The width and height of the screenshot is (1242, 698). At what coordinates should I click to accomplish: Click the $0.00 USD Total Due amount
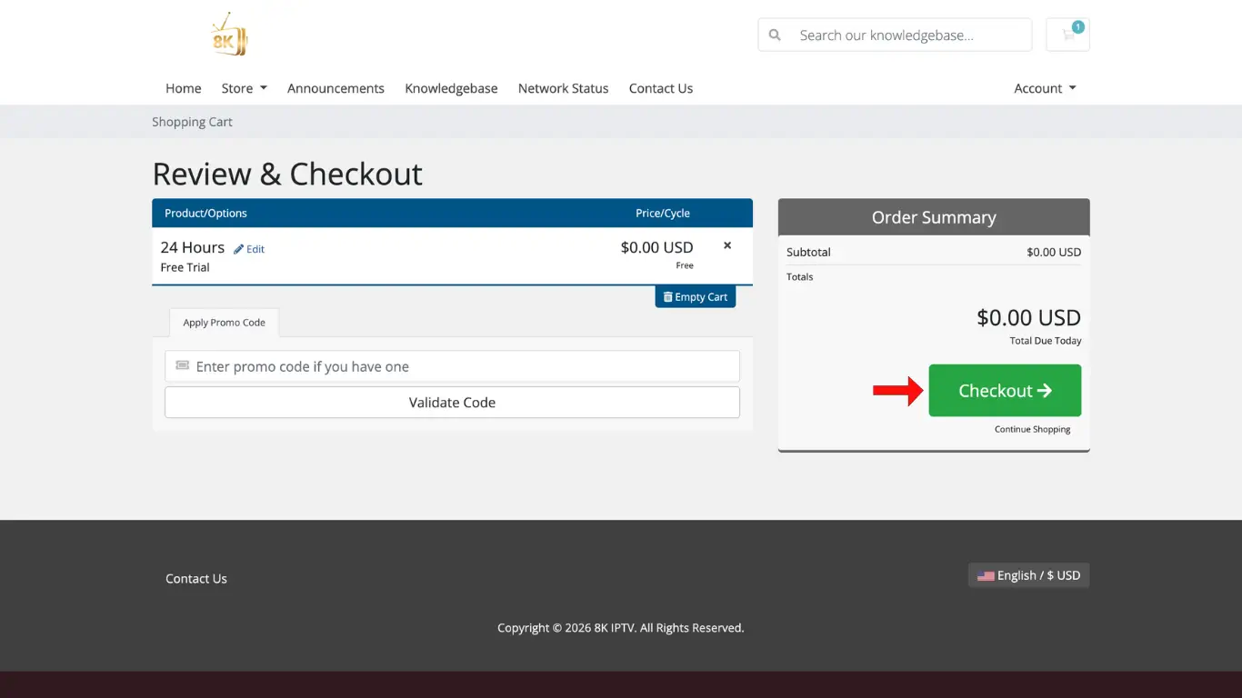(x=1028, y=318)
